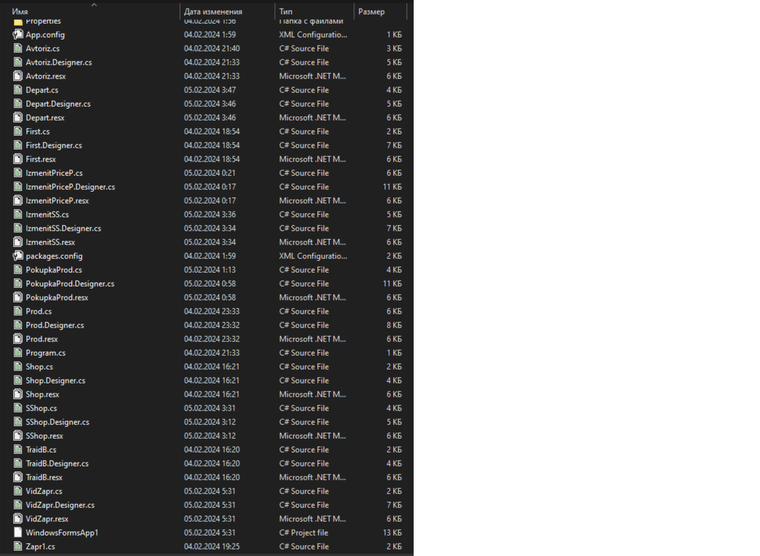Sort files by the Имя column header
This screenshot has width=760, height=556.
[x=20, y=12]
